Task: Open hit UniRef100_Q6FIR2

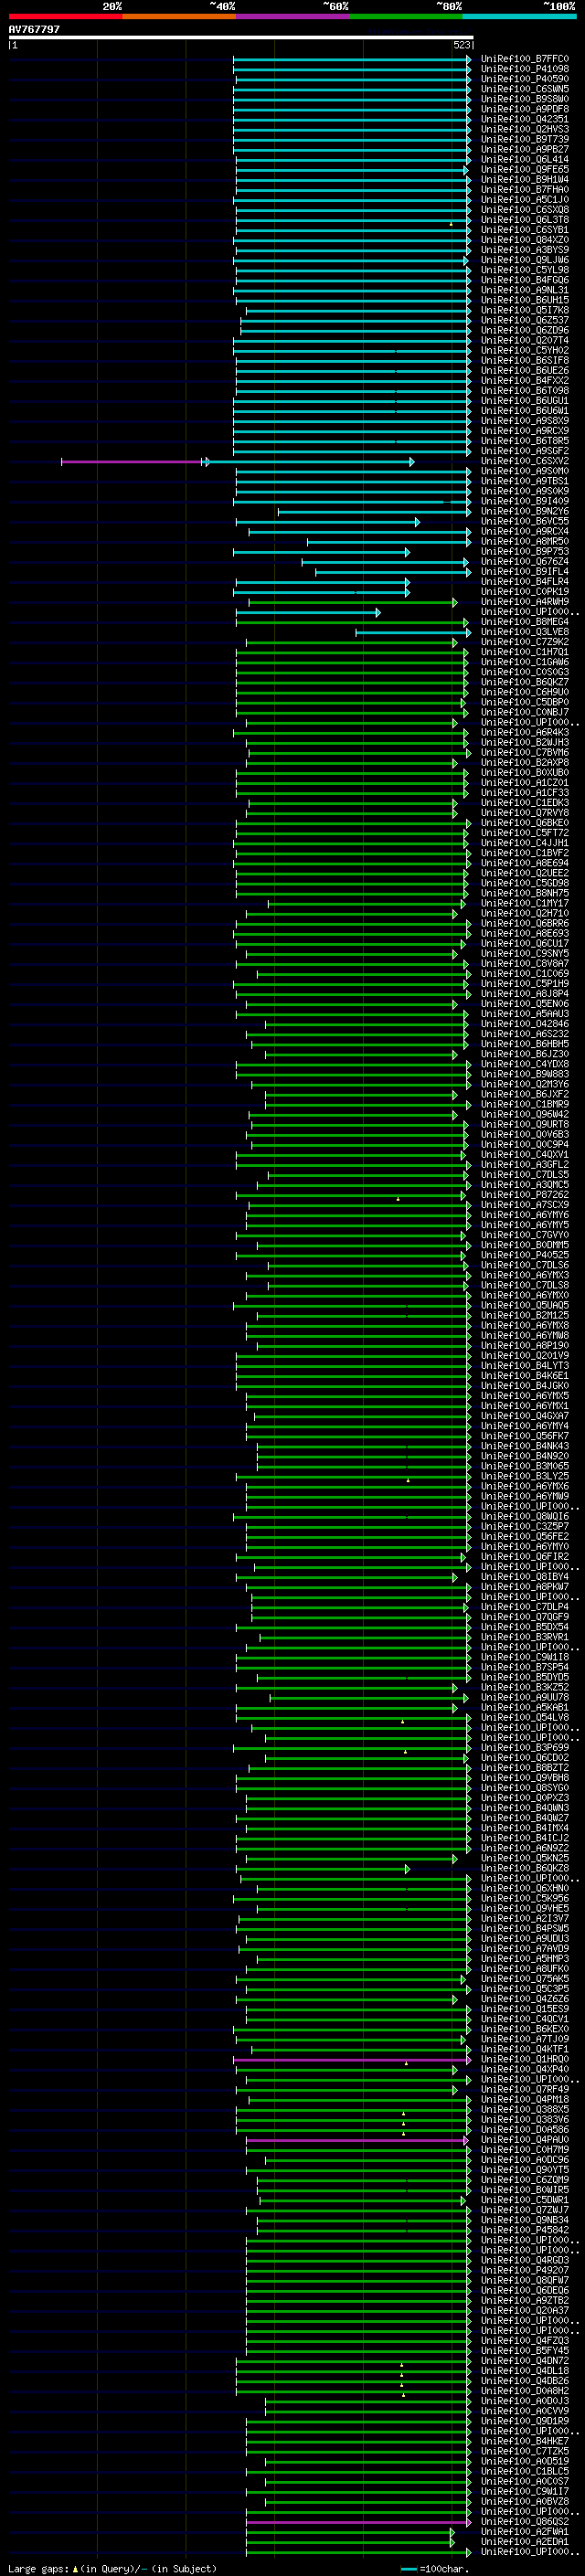Action: point(525,1557)
